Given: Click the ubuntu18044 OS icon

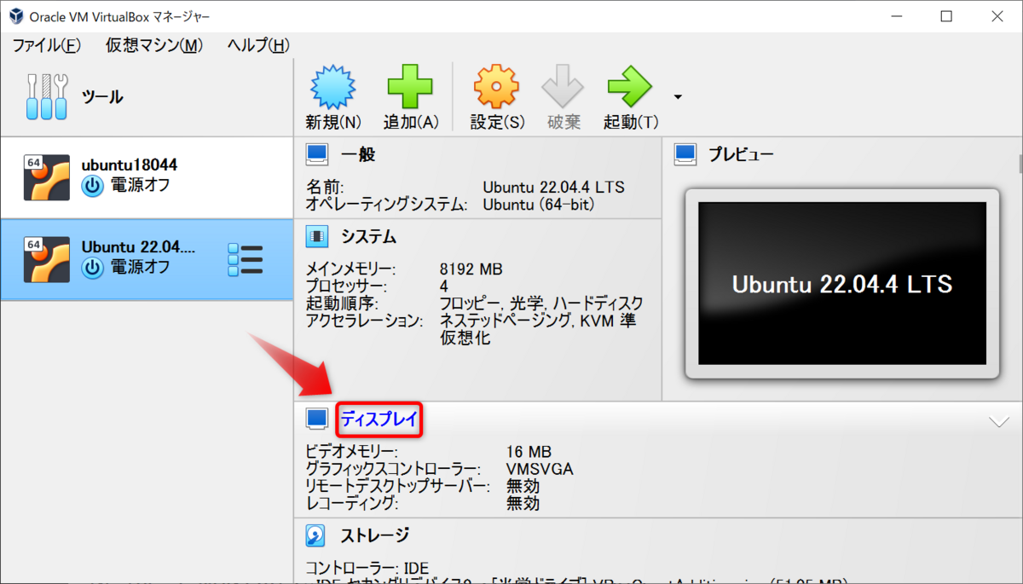Looking at the screenshot, I should click(47, 177).
